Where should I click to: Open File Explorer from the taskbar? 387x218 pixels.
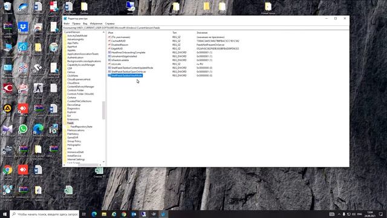(104, 214)
